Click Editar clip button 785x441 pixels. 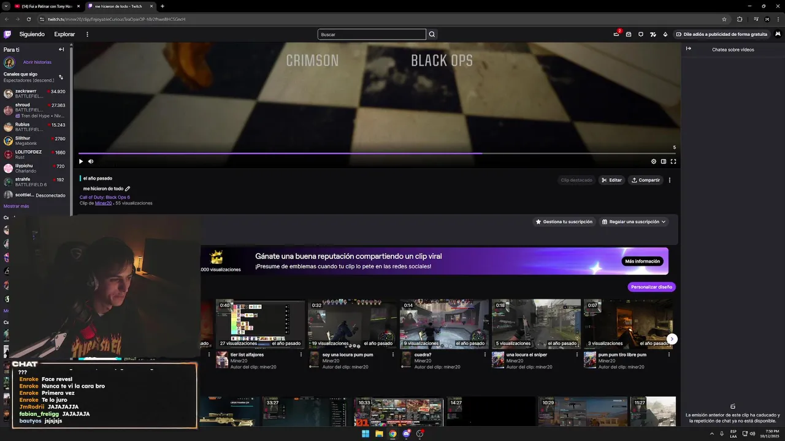pyautogui.click(x=611, y=180)
